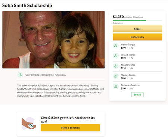Click the Donate now button
The height and width of the screenshot is (137, 168).
pos(137,37)
